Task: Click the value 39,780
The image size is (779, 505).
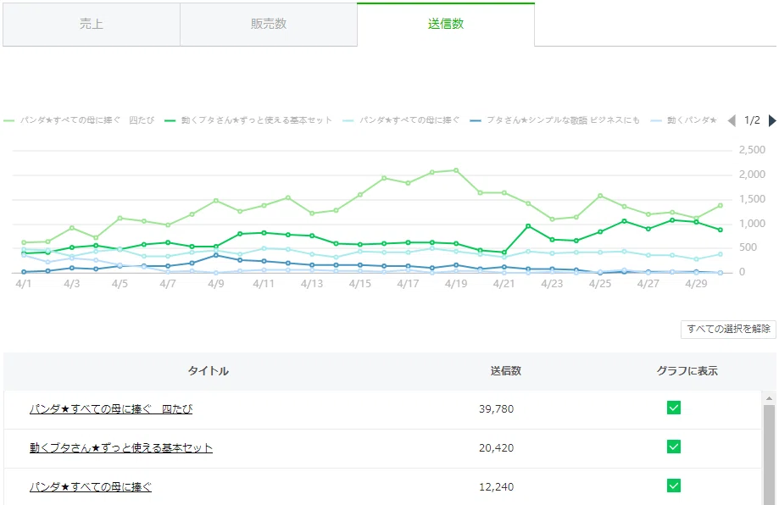Action: point(497,409)
